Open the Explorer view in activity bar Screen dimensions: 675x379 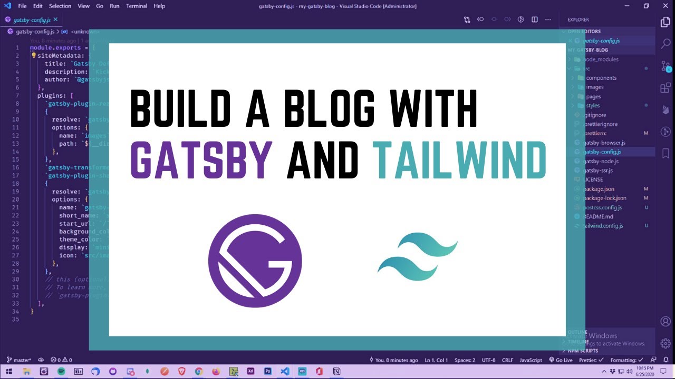[x=666, y=22]
